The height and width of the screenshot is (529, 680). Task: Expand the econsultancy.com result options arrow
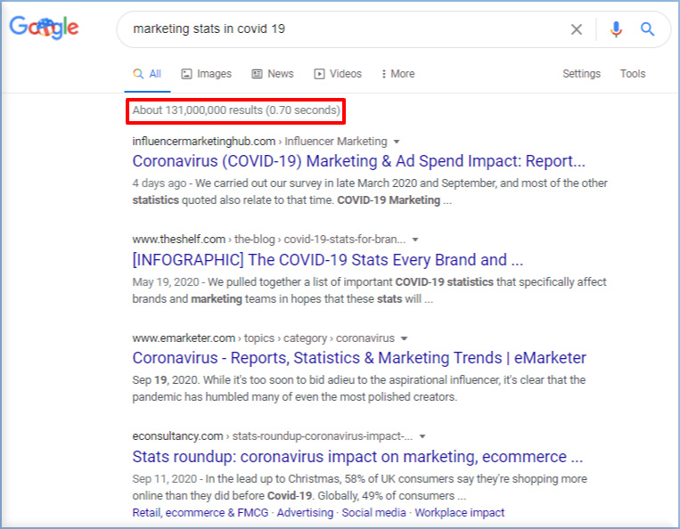[422, 436]
